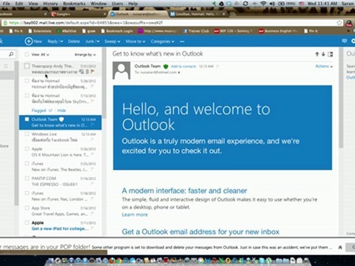Expand POP folder notification chevrons
Viewport: 355px width, 266px height.
tap(340, 248)
